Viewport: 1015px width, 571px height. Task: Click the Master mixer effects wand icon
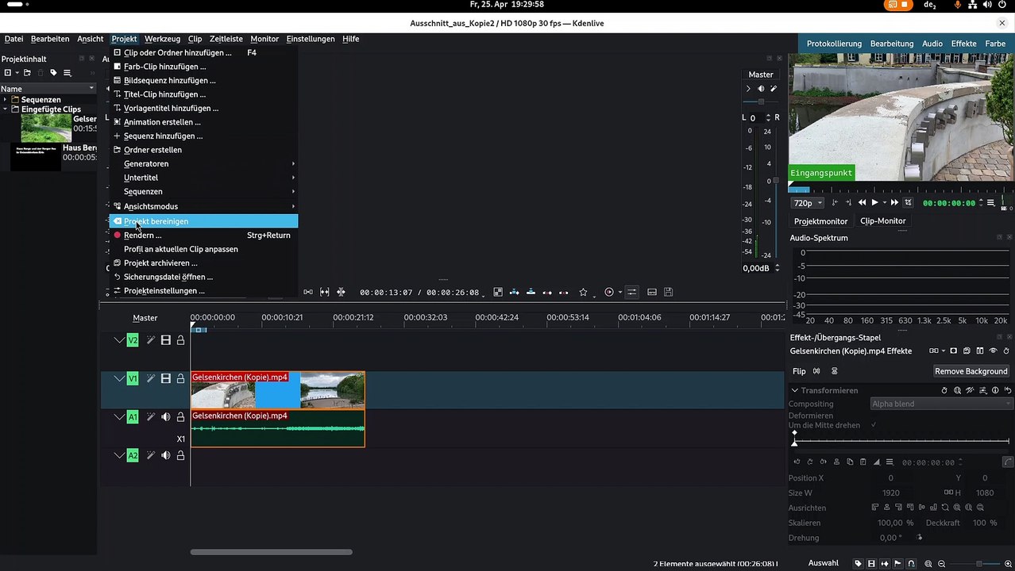pyautogui.click(x=773, y=89)
